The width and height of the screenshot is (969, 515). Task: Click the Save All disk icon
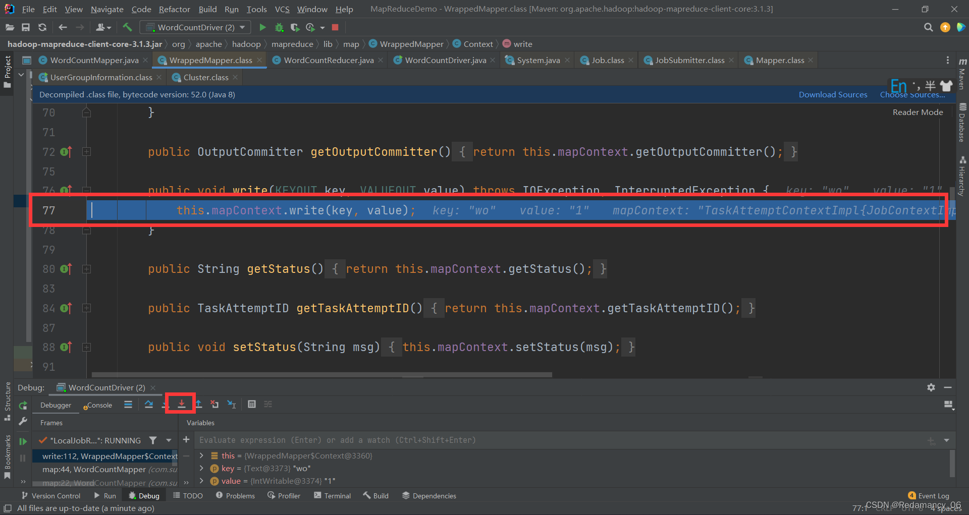click(26, 27)
